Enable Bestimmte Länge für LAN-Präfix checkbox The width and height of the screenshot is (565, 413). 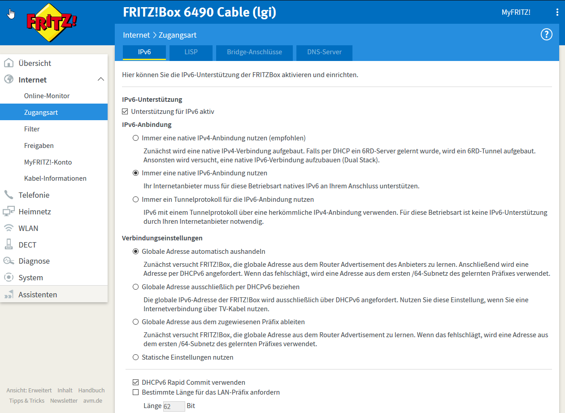pyautogui.click(x=136, y=392)
